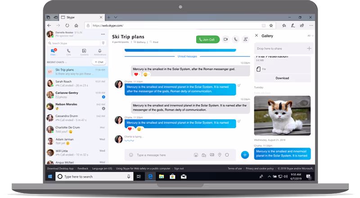Attach files using the add files icon

click(x=204, y=155)
